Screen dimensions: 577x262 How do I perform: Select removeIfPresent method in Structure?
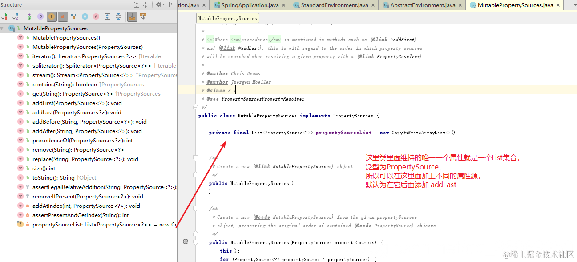pos(89,197)
